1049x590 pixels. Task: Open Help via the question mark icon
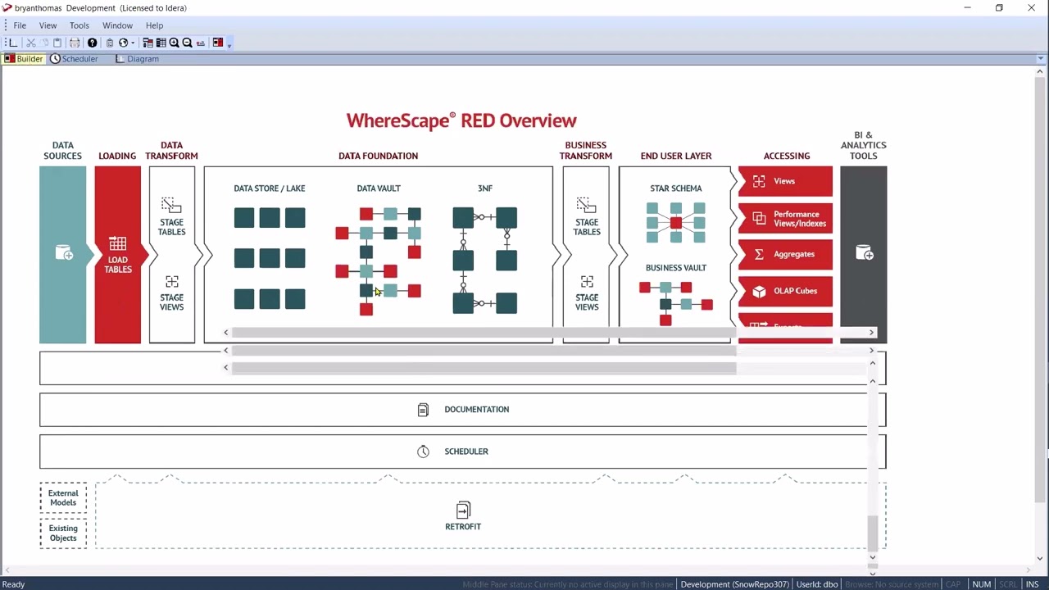(x=92, y=43)
